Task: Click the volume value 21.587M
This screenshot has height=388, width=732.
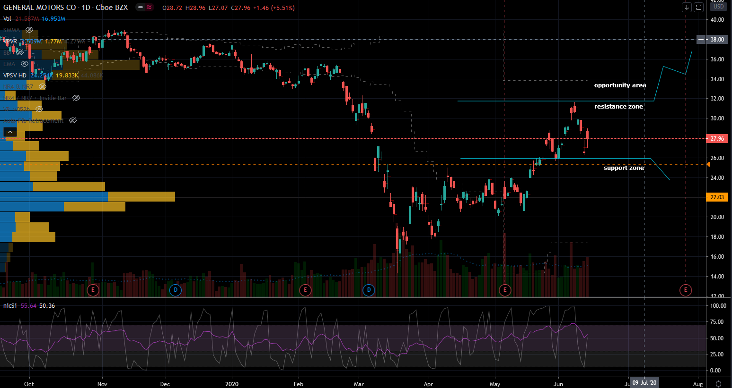Action: pyautogui.click(x=27, y=19)
